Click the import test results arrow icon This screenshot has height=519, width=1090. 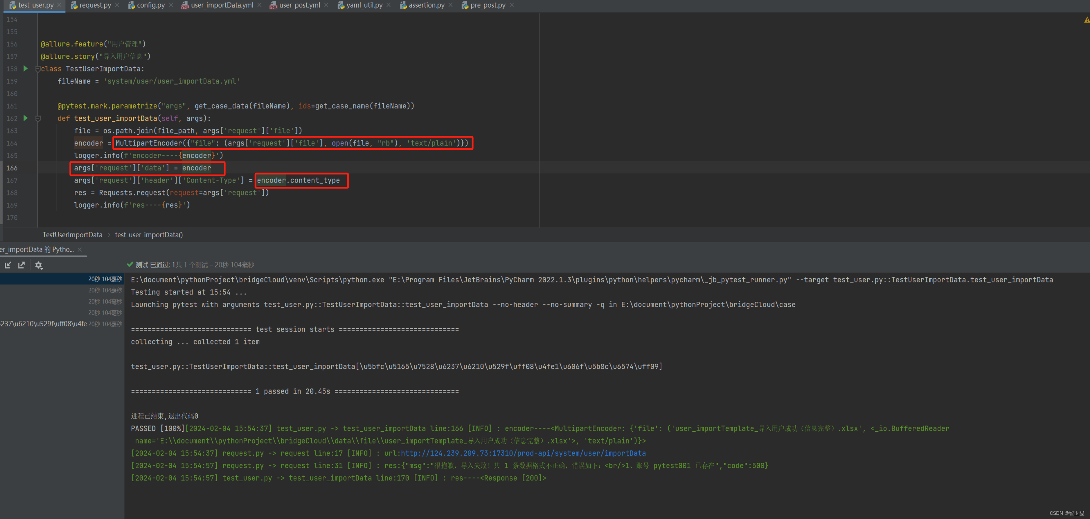(x=8, y=265)
